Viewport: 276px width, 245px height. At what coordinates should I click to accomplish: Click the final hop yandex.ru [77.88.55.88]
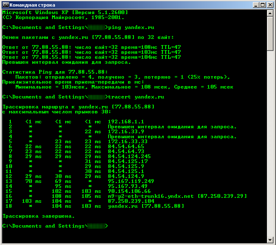145,206
